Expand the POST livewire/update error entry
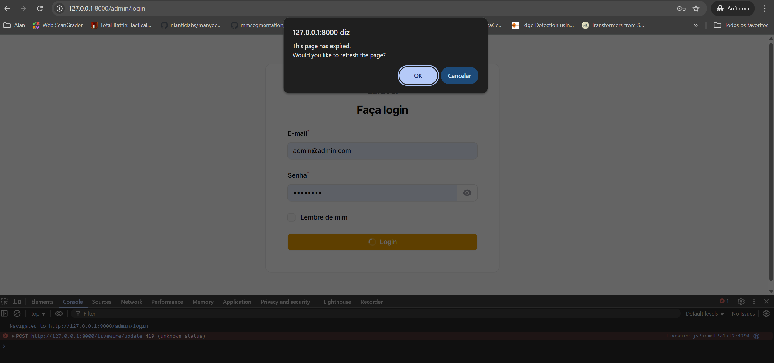 coord(13,336)
